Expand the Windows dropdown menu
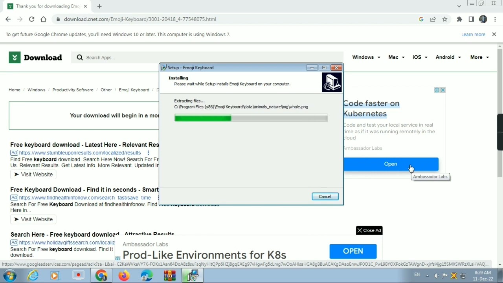The width and height of the screenshot is (503, 283). pos(366,57)
